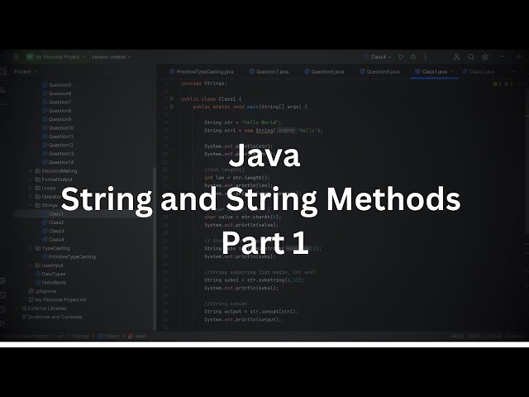Screen dimensions: 529x397
Task: Run main method gutter play icon
Action: [x=172, y=107]
